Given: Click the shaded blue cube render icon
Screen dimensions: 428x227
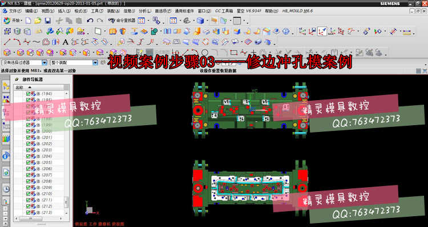Looking at the screenshot, I should [x=201, y=20].
